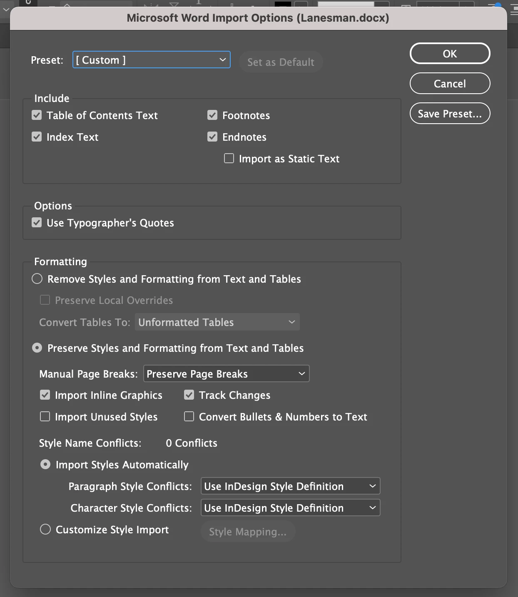Select Remove Styles and Formatting radio button

(x=37, y=279)
